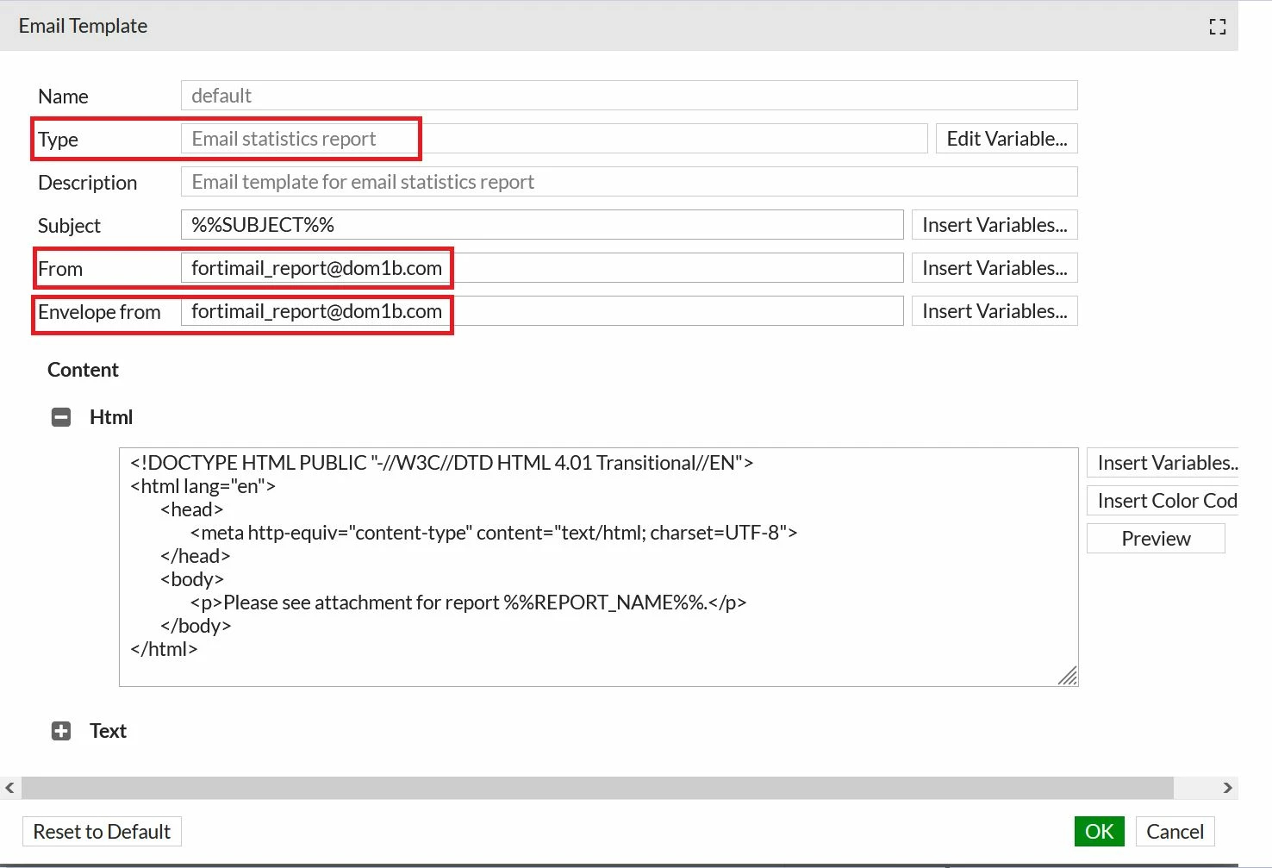Grab the Html textarea resize handle
Viewport: 1272px width, 868px height.
tap(1068, 676)
